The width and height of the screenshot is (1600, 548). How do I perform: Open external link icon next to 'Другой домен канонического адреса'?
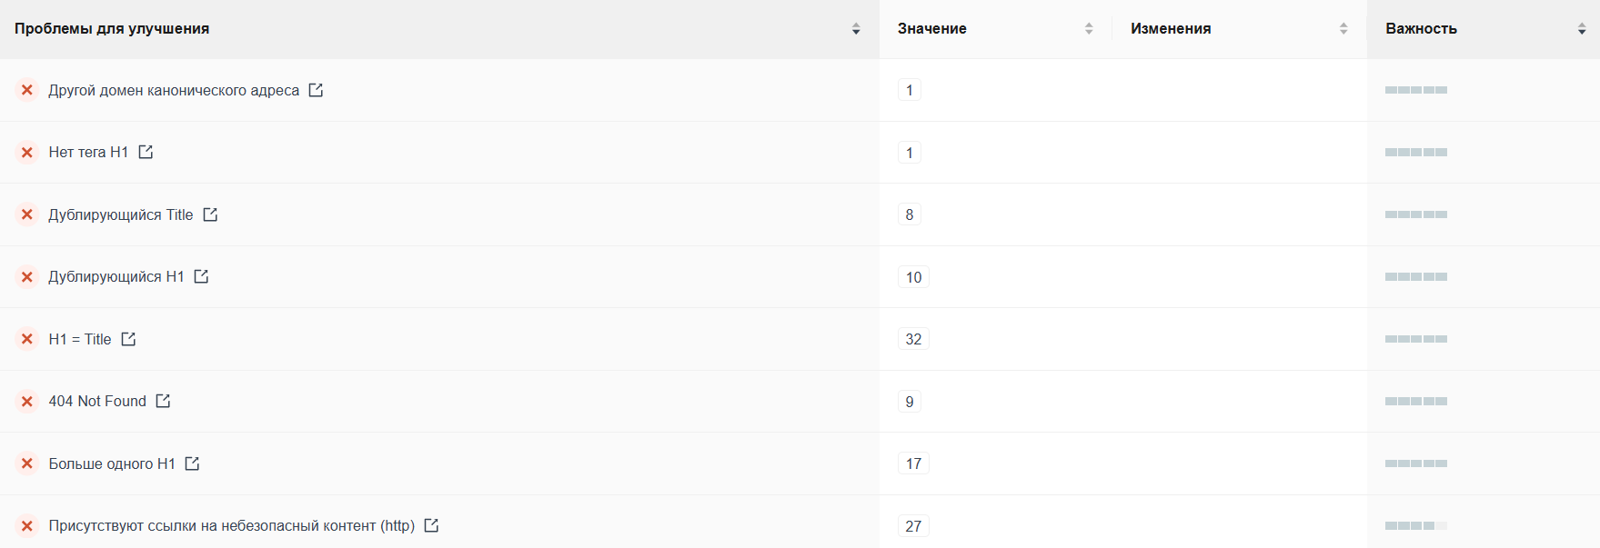(x=316, y=90)
